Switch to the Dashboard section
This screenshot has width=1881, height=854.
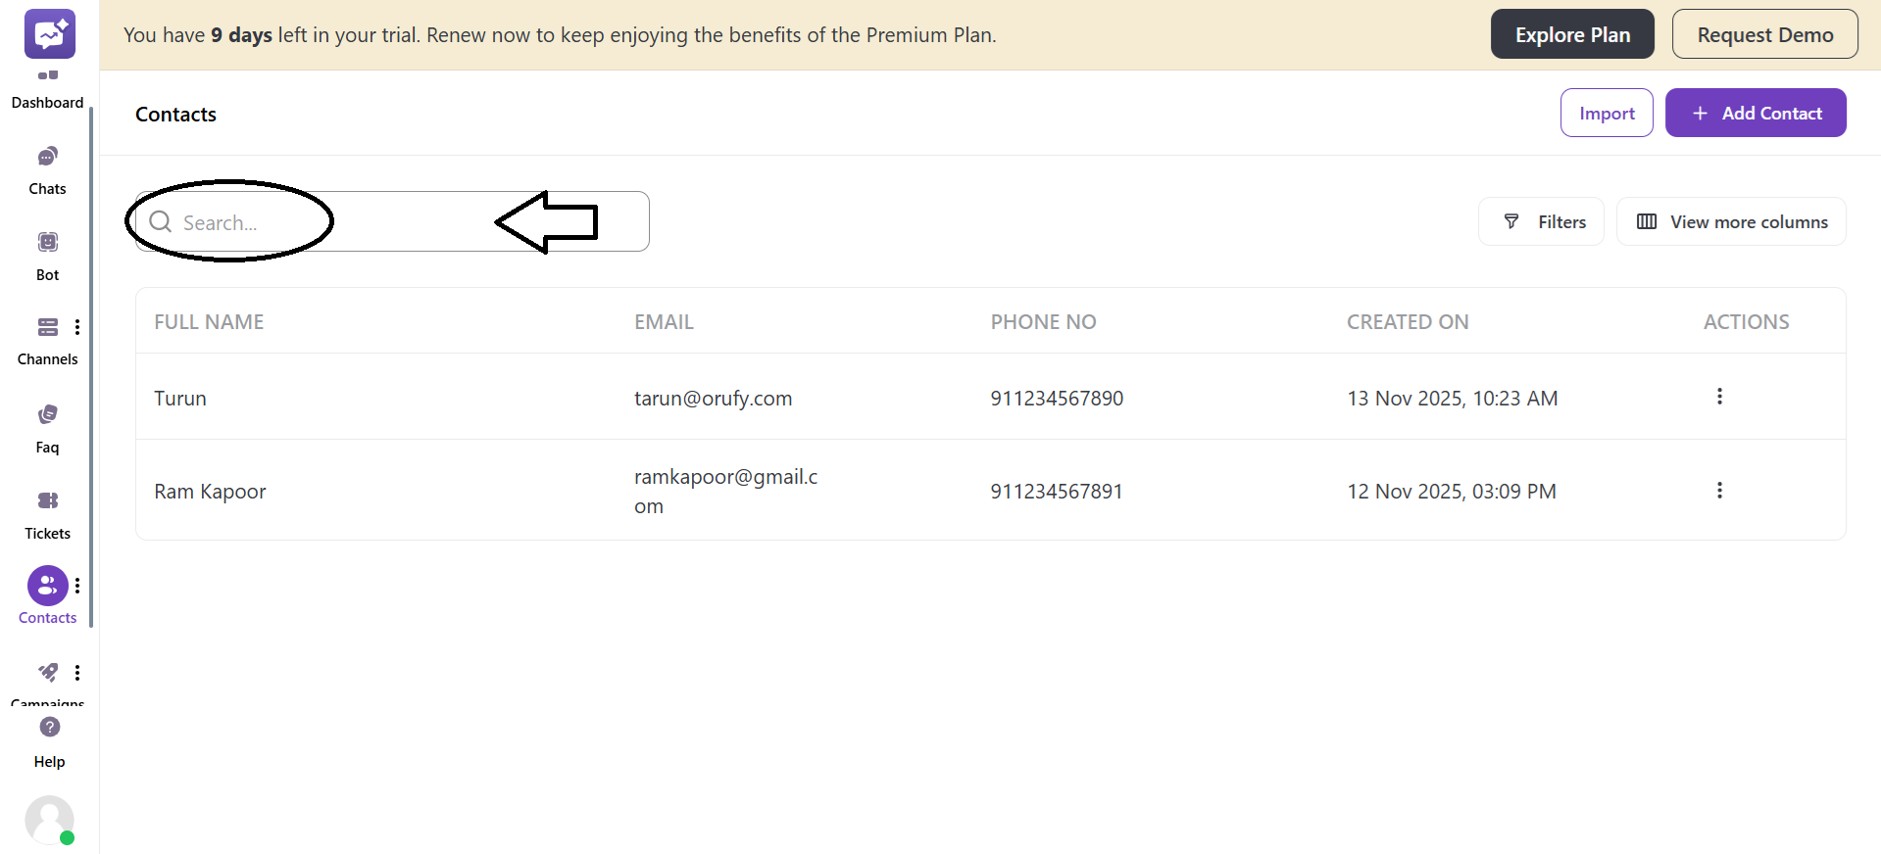[47, 83]
